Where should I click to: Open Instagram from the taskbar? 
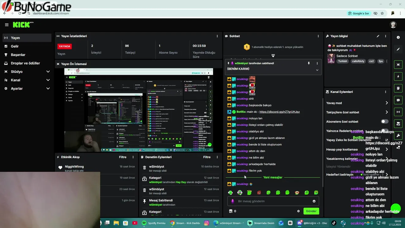click(207, 223)
